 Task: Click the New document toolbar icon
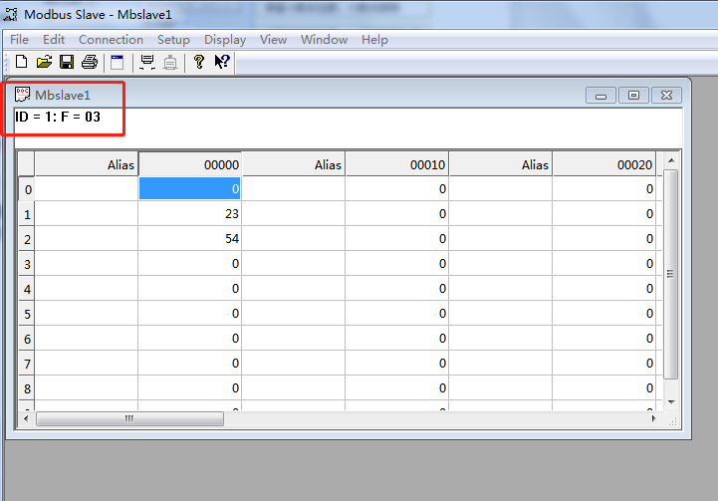click(x=21, y=62)
